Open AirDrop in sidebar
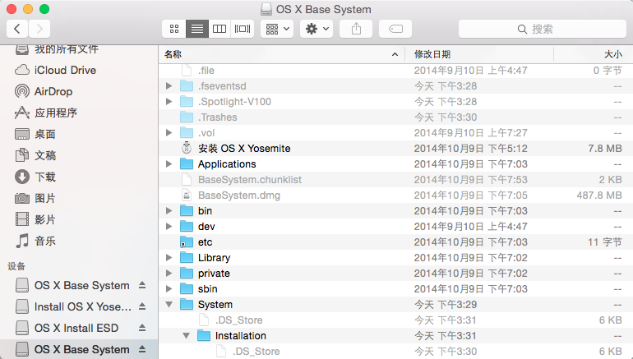 (x=79, y=91)
